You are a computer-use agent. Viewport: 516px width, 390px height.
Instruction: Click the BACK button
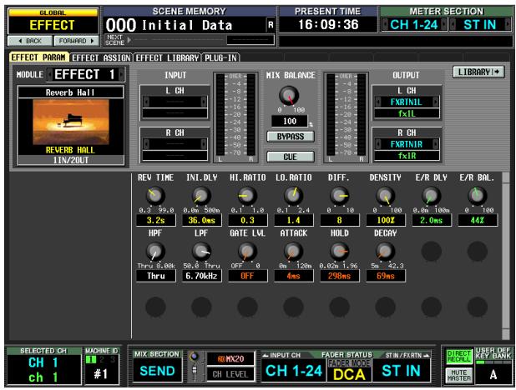pos(30,41)
